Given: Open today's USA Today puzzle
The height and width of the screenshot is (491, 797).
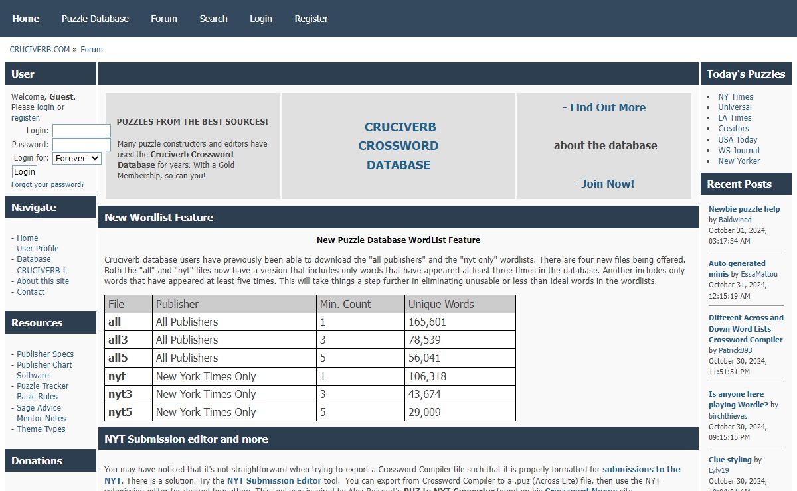Looking at the screenshot, I should point(738,140).
